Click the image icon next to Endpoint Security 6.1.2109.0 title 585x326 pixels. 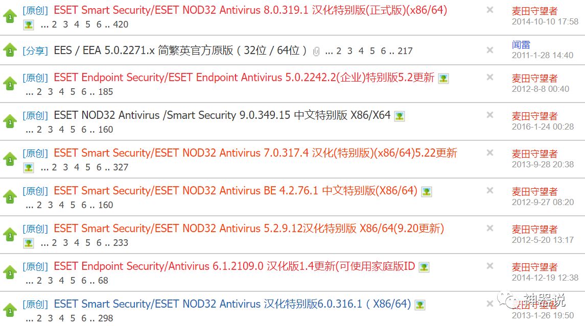click(424, 266)
